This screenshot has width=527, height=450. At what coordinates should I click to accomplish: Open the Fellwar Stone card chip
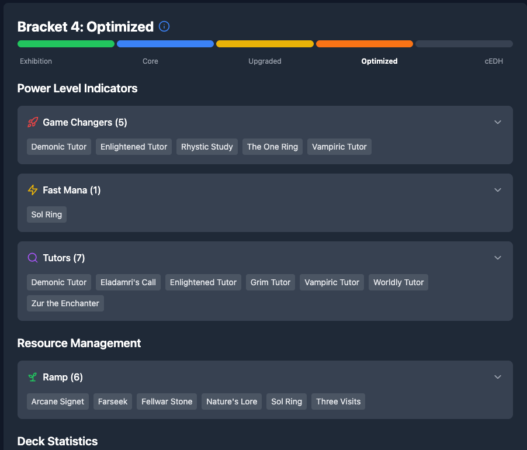(x=167, y=401)
